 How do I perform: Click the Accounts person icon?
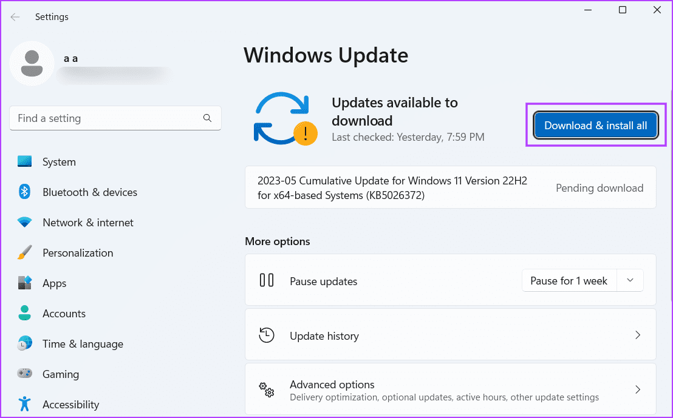pyautogui.click(x=24, y=313)
